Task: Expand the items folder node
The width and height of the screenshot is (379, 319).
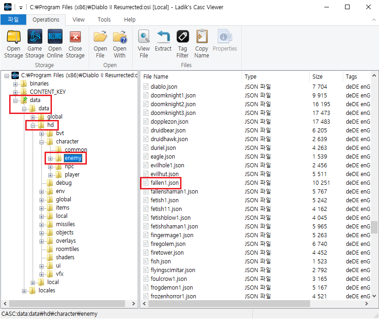Action: (x=41, y=209)
